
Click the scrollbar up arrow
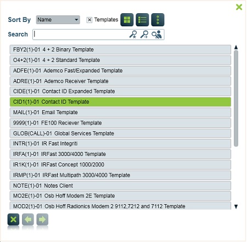(236, 47)
